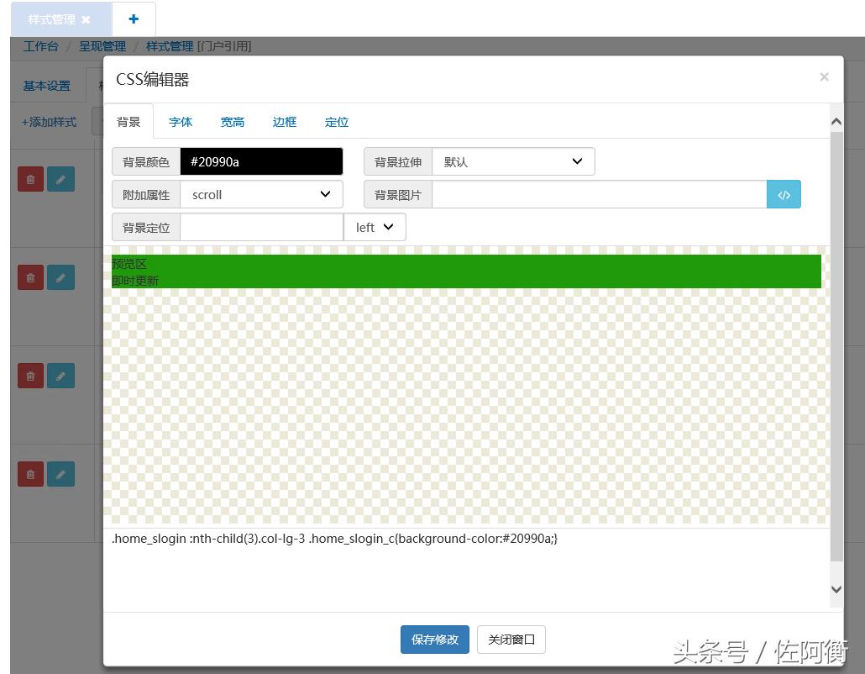Switch to the 边框 tab
The image size is (865, 674).
pyautogui.click(x=284, y=122)
